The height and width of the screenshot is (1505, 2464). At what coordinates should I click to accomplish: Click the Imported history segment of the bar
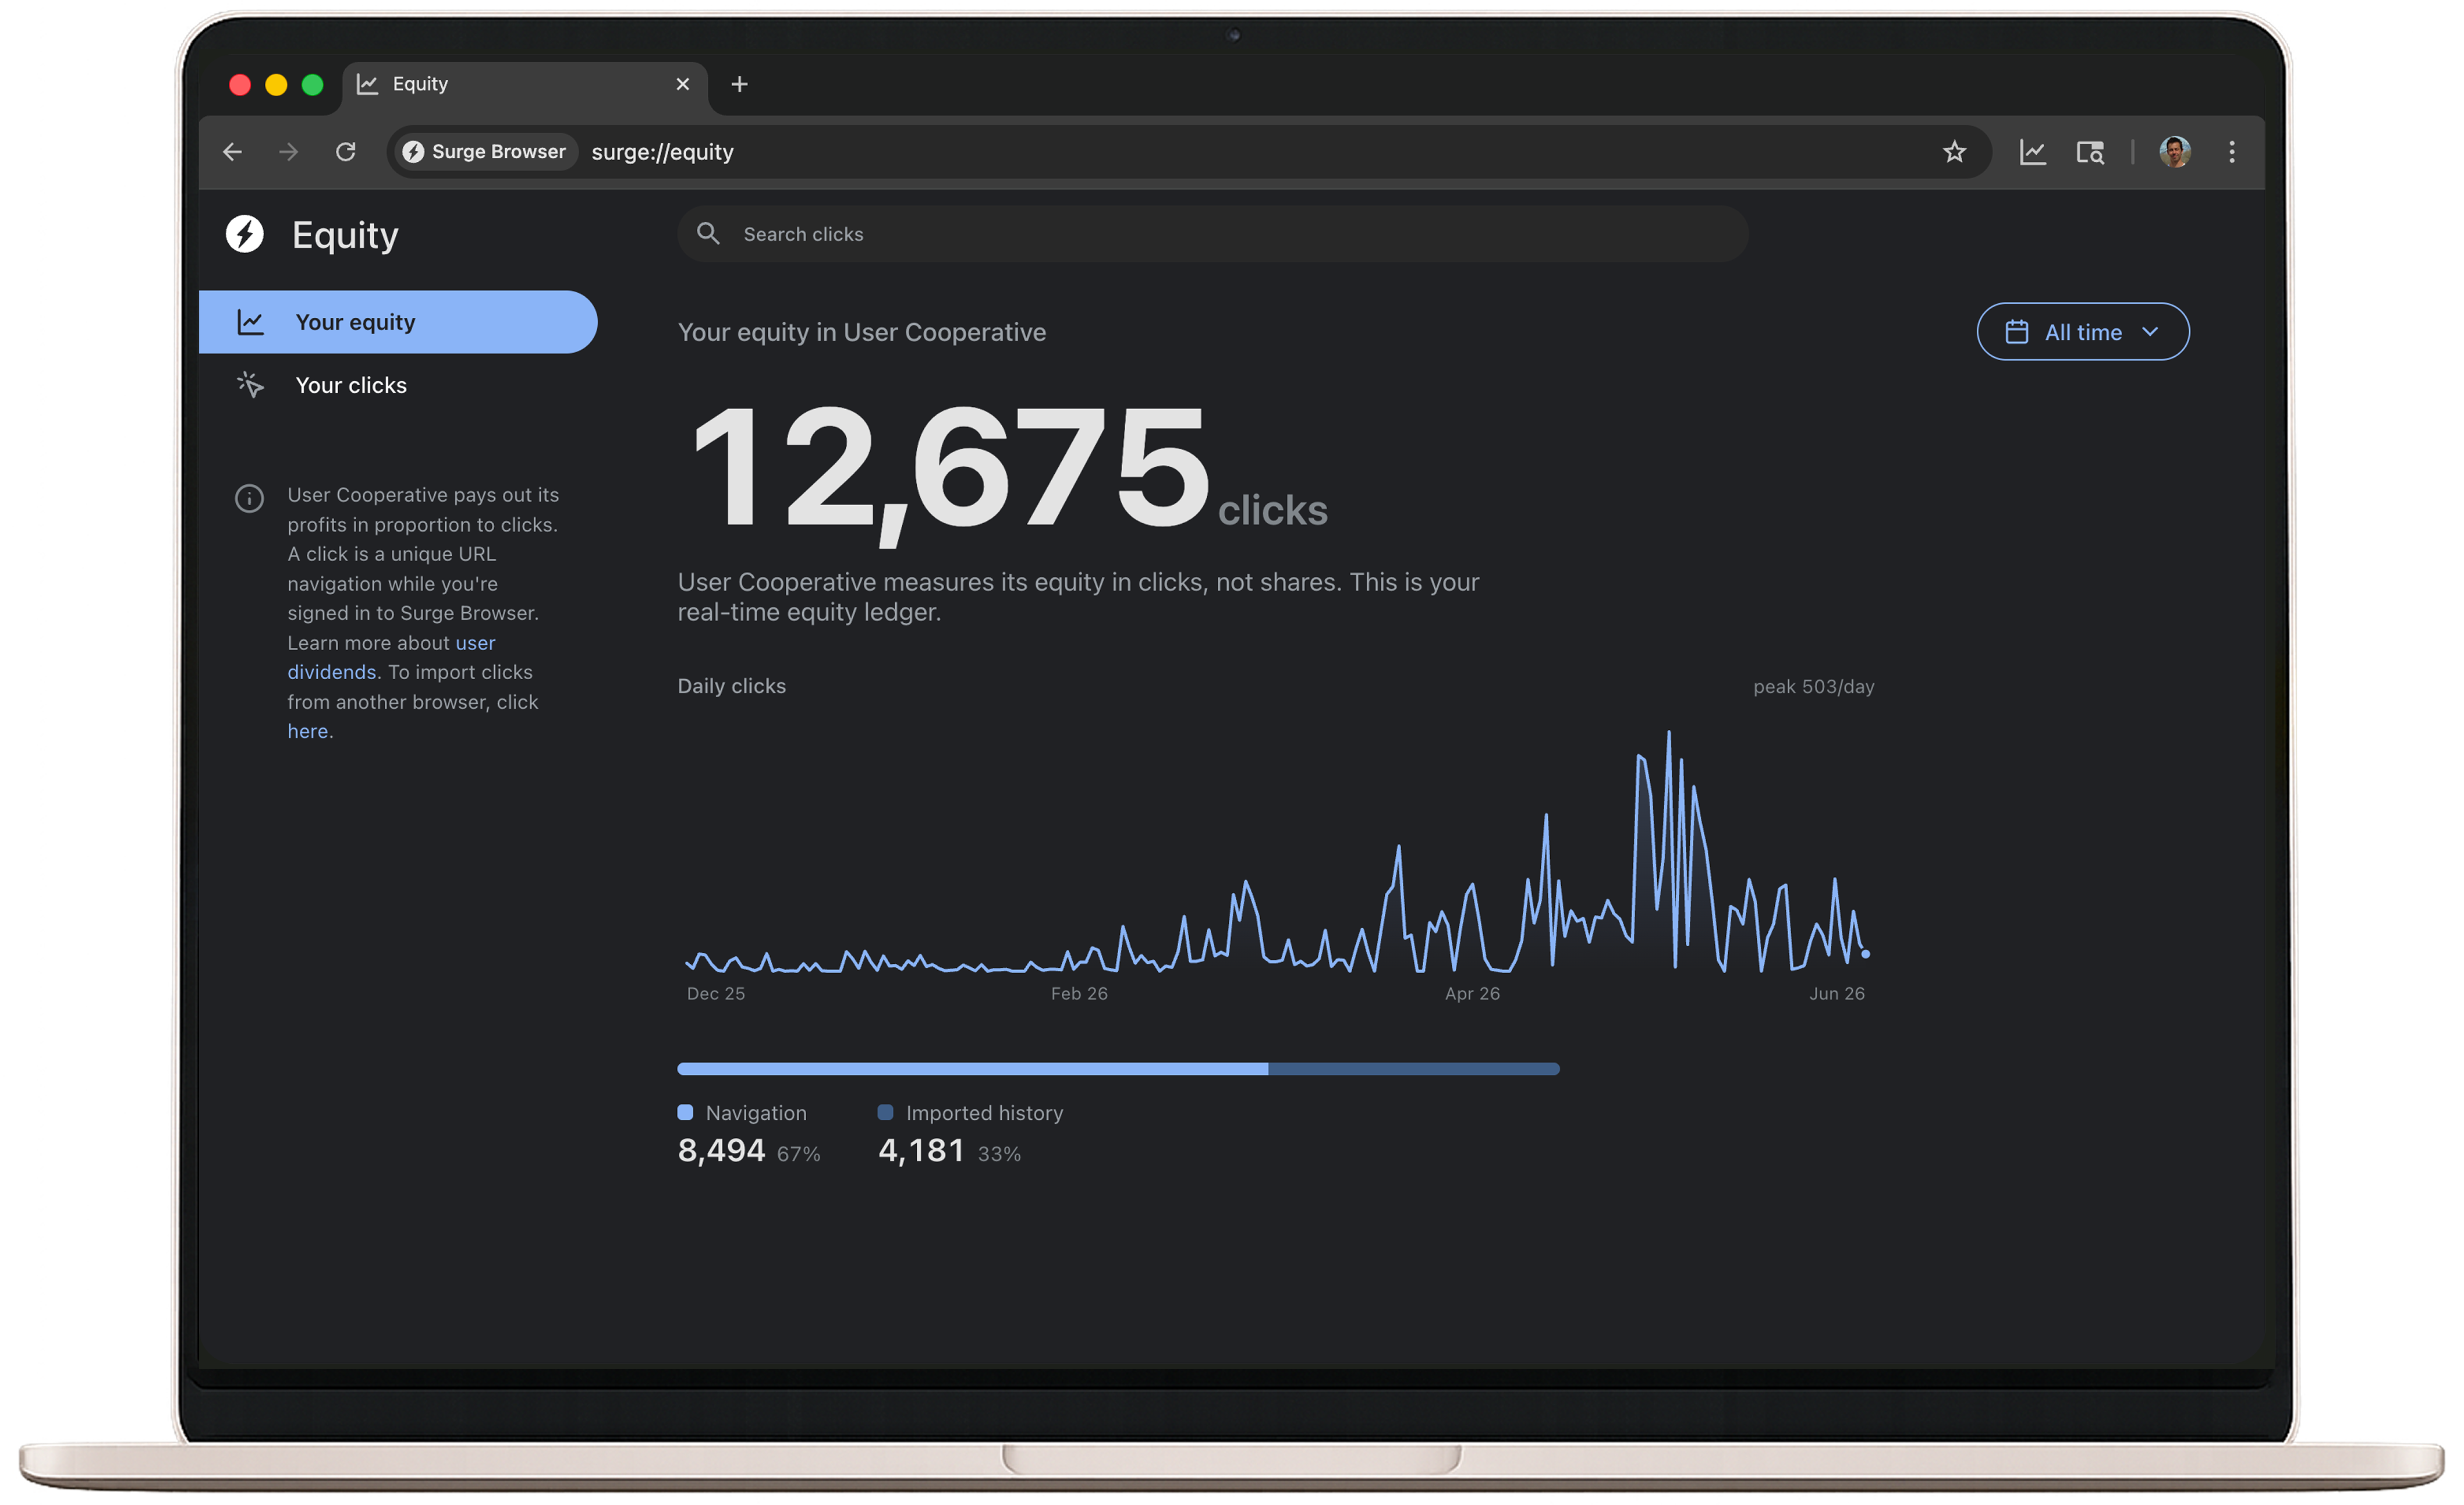point(1414,1069)
